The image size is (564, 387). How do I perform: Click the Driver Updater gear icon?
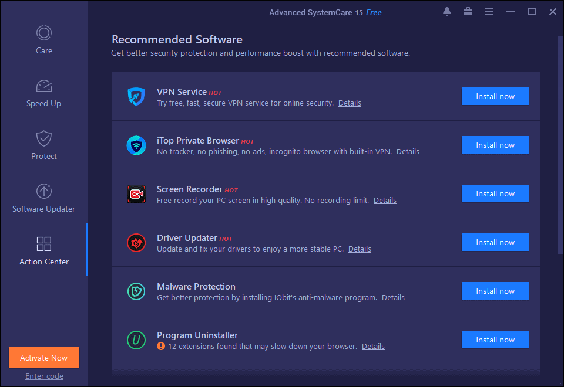click(x=136, y=243)
